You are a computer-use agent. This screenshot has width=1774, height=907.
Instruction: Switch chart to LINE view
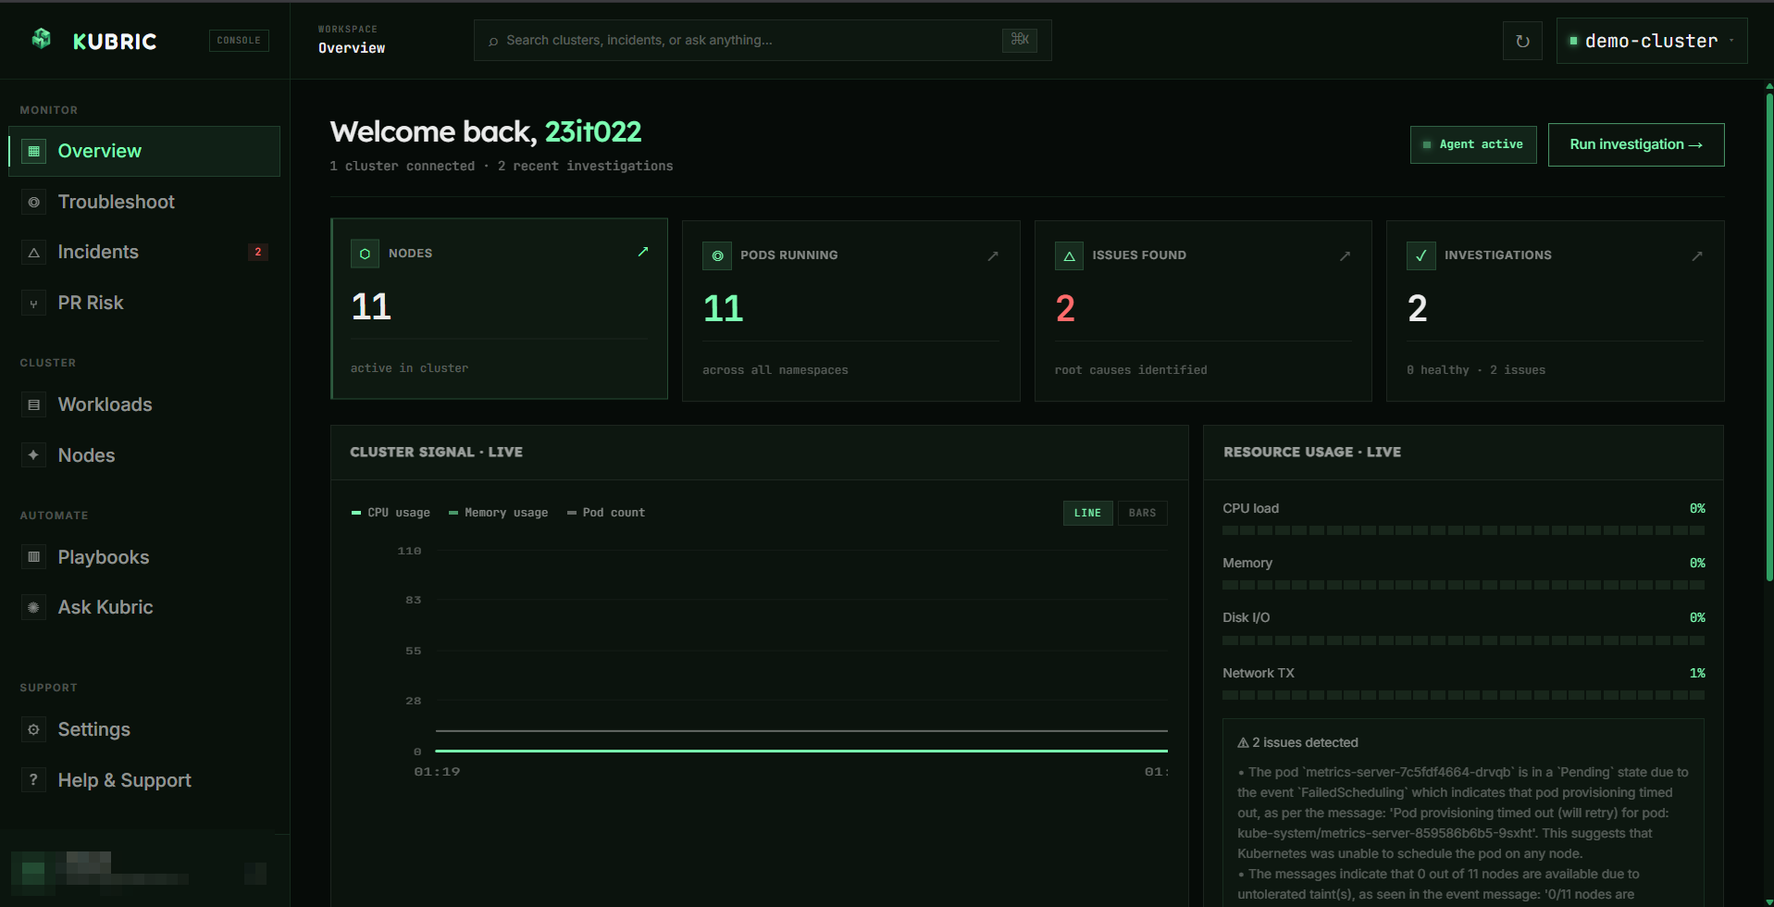[x=1087, y=513]
